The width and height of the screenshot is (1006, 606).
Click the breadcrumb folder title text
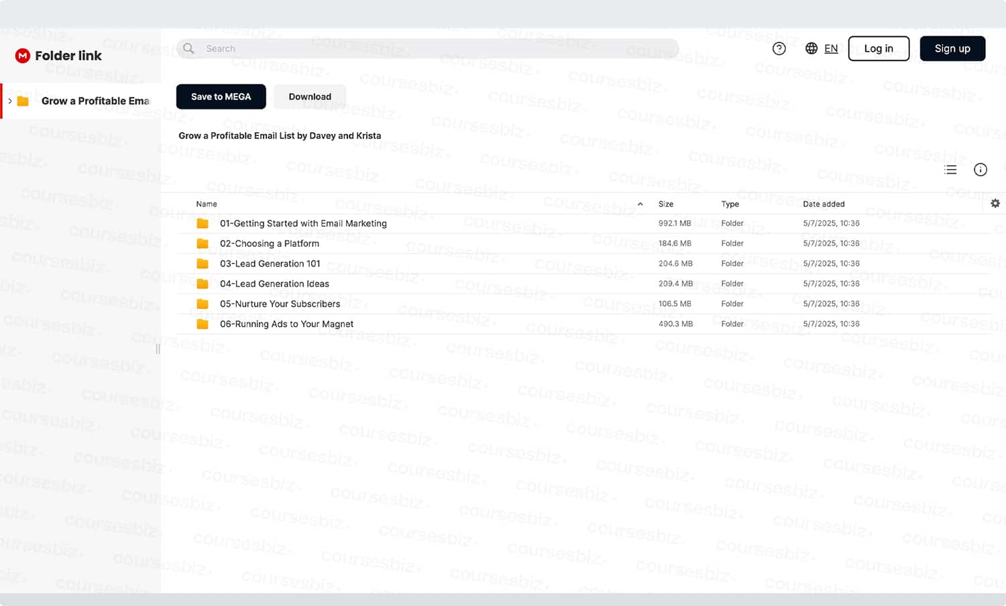point(280,135)
